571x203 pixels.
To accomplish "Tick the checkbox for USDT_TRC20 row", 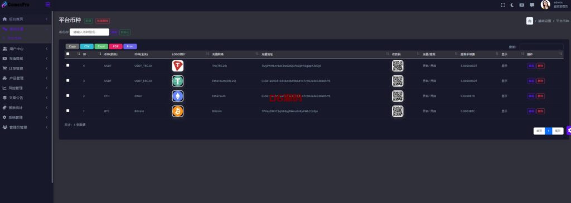I will [67, 66].
